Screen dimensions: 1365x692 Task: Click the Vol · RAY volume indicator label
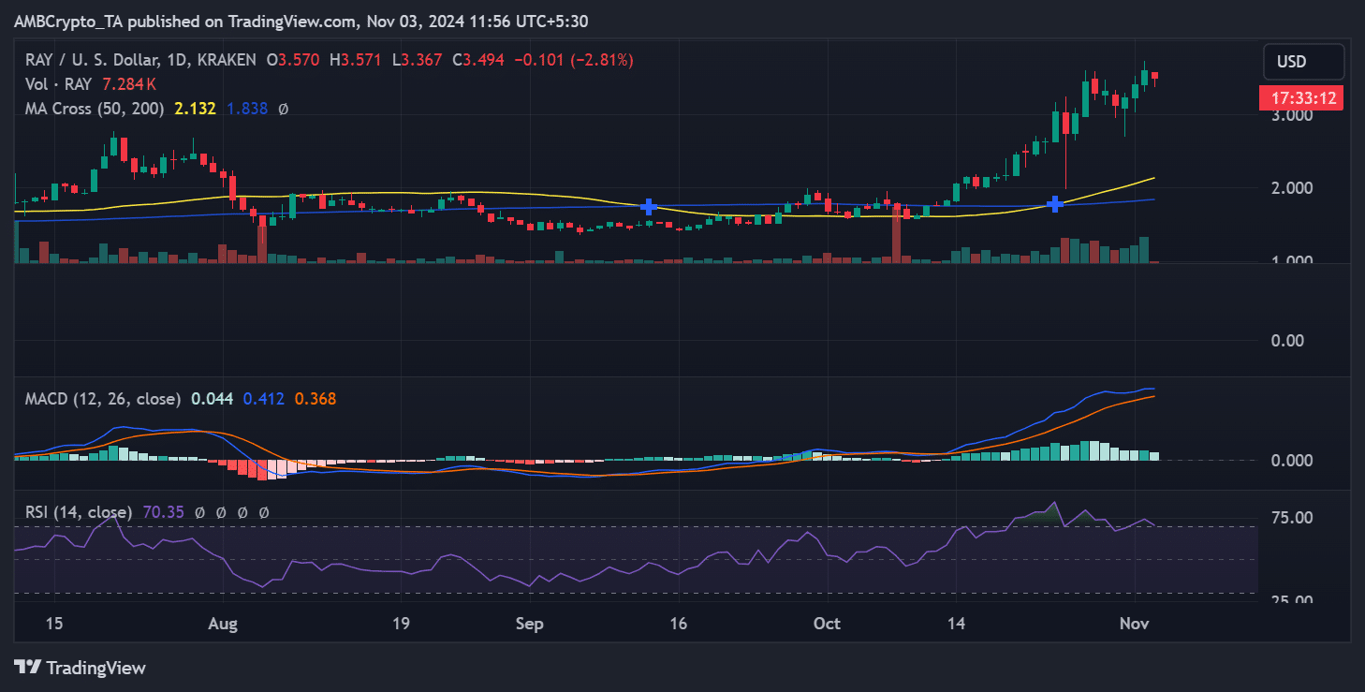[x=59, y=84]
